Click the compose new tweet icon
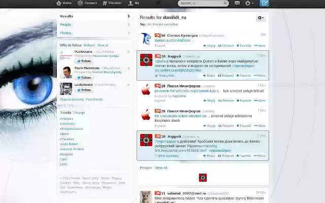The image size is (325, 203). [x=264, y=3]
